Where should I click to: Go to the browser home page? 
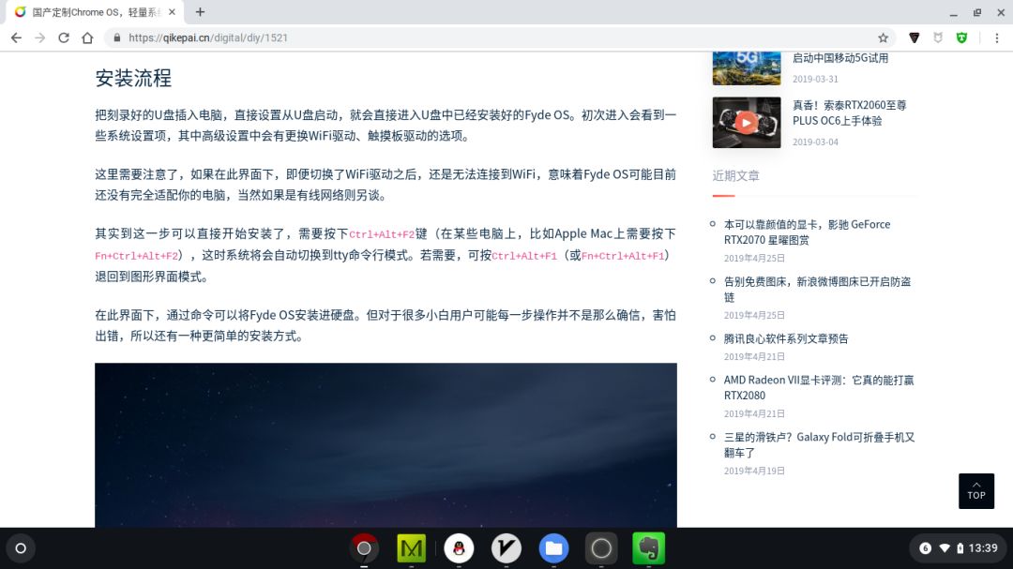pyautogui.click(x=87, y=37)
